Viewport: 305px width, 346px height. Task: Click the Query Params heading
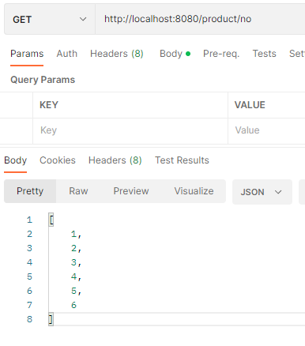pos(43,80)
